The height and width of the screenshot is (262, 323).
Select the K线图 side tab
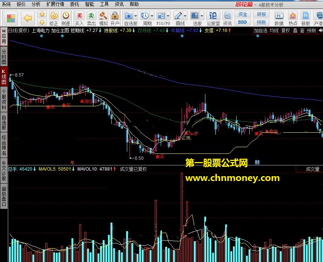click(4, 77)
